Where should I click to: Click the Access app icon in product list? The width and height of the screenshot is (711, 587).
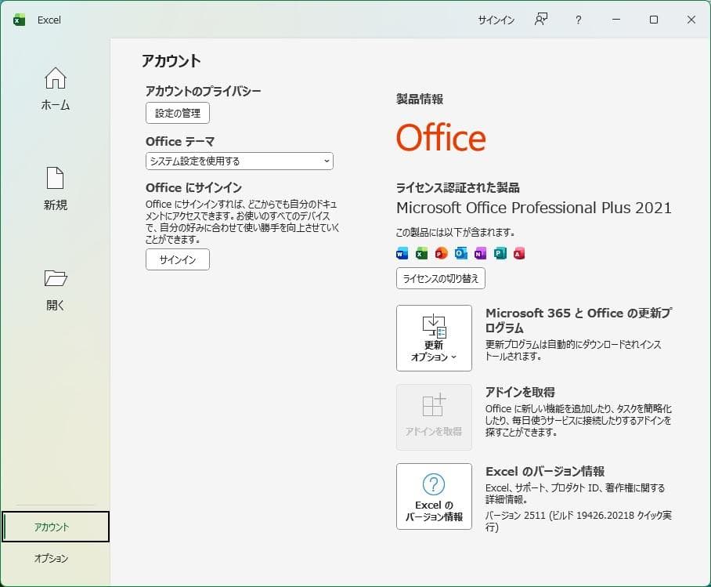(519, 253)
